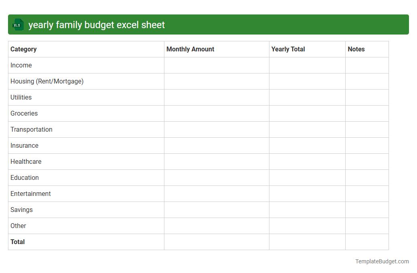The image size is (417, 273).
Task: Click the bold Total row label
Action: coord(17,242)
